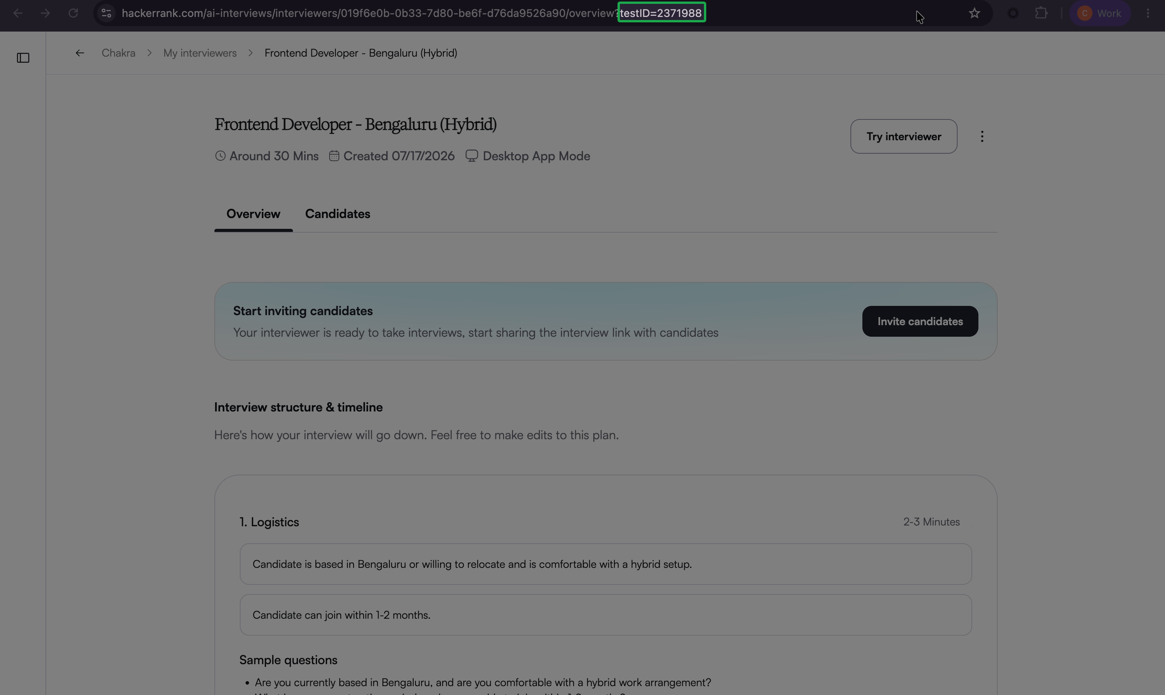Switch to the Candidates tab
The height and width of the screenshot is (695, 1165).
pos(337,214)
